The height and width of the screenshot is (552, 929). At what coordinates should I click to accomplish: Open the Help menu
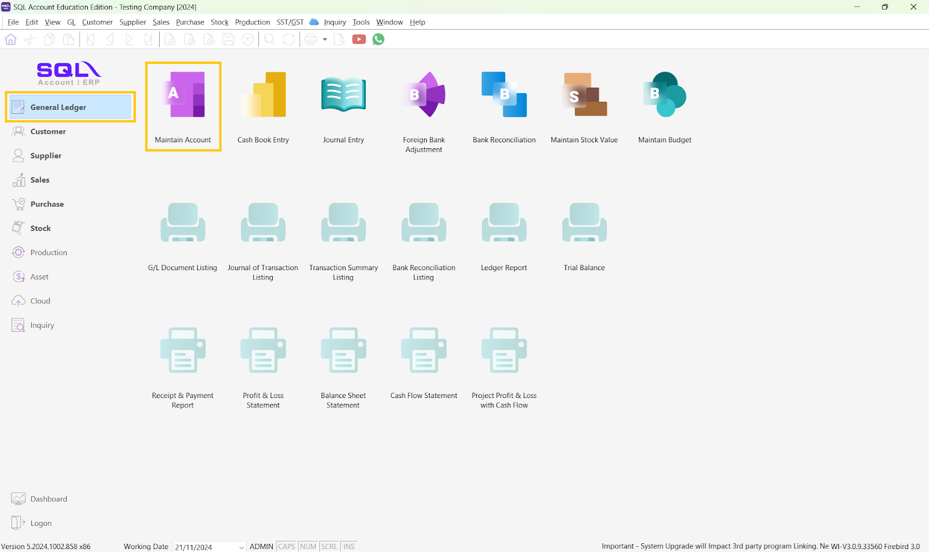click(x=417, y=22)
